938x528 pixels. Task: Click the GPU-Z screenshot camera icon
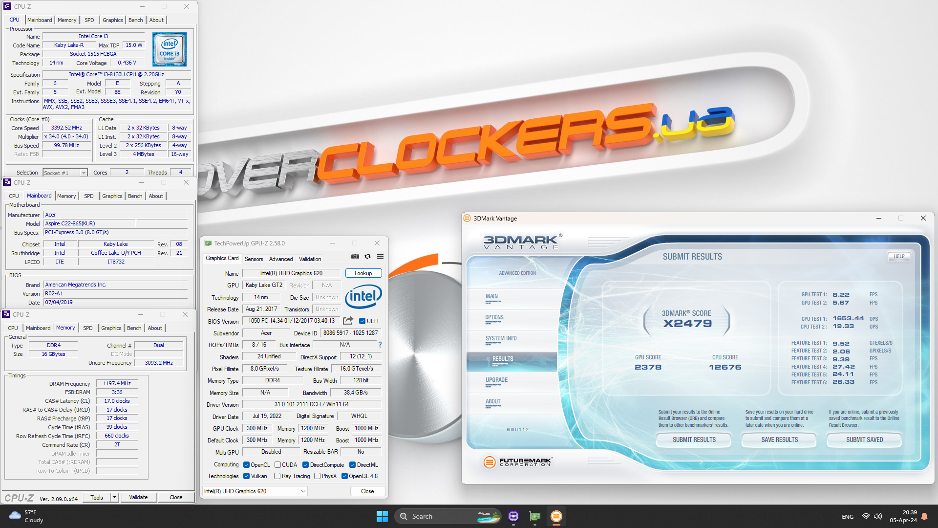click(x=355, y=256)
